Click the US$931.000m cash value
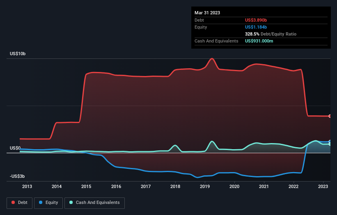Screen dimensions: 337x215 tap(259, 41)
